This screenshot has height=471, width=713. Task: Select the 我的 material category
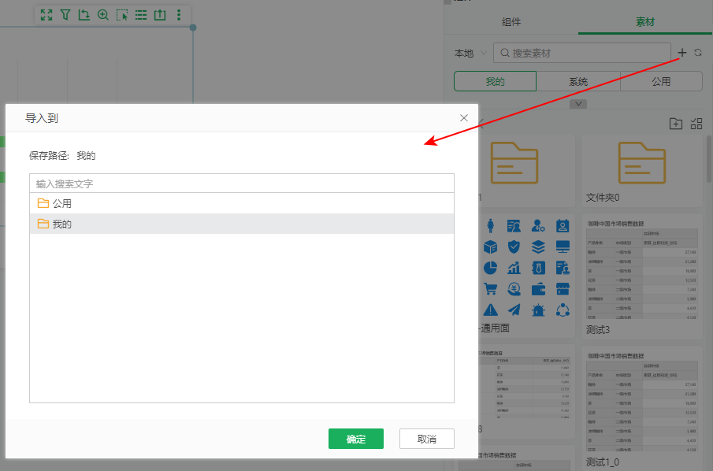495,81
